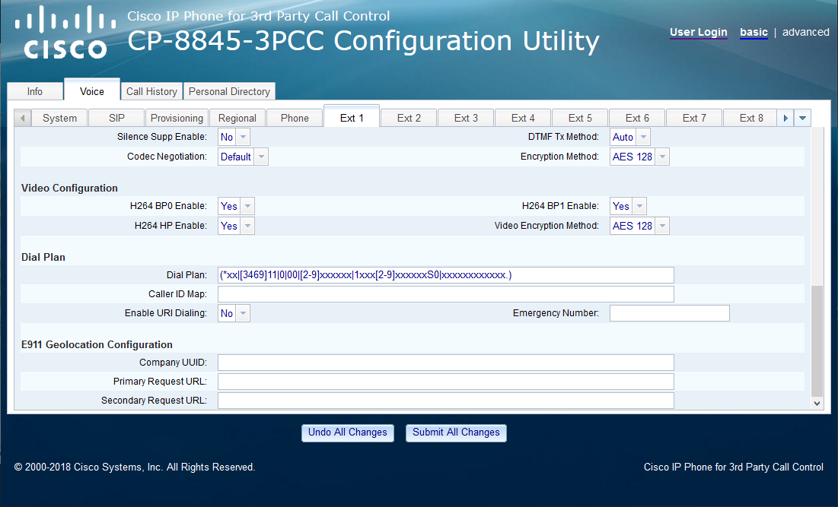Expand the Codec Negotiation dropdown
The height and width of the screenshot is (507, 838).
coord(243,157)
